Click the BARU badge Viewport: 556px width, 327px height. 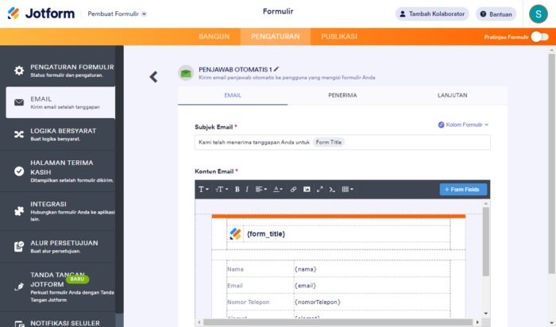[x=77, y=279]
